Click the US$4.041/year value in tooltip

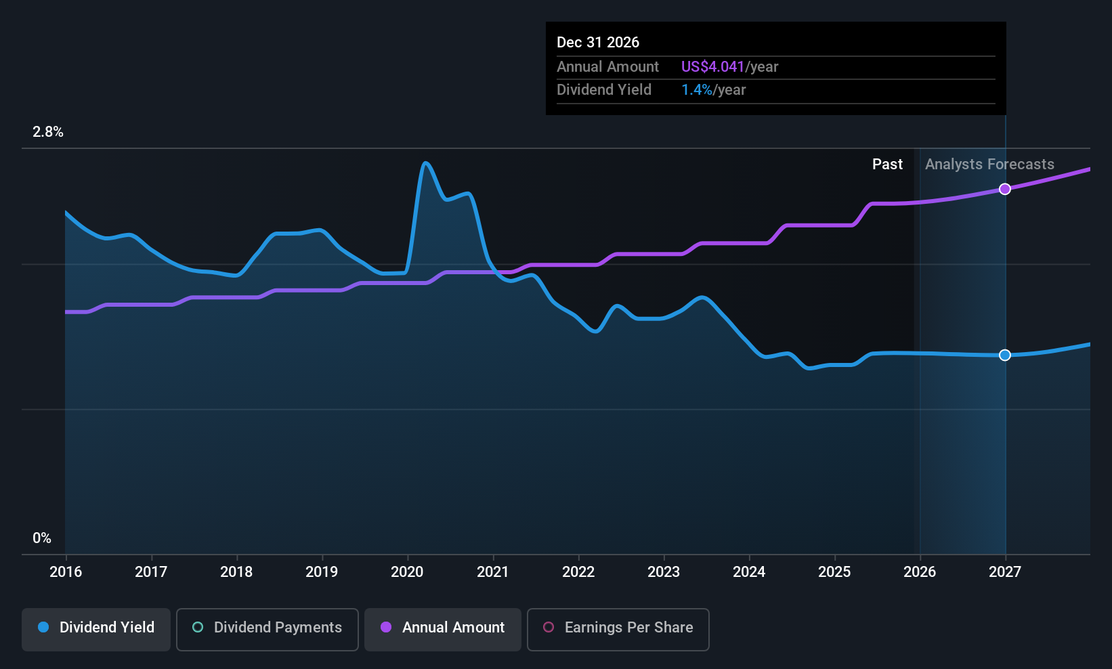729,67
